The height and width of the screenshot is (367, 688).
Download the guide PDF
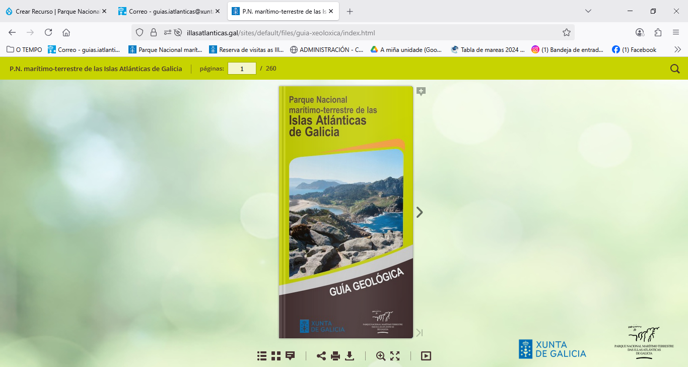350,355
